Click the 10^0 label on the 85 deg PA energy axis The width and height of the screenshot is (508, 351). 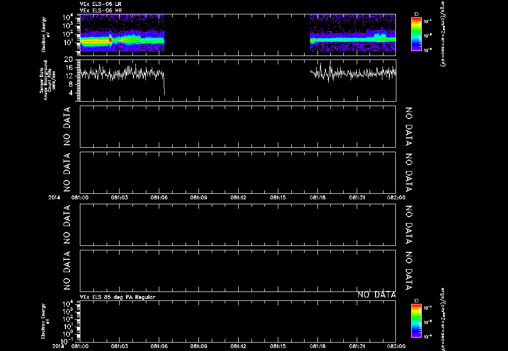(x=68, y=334)
